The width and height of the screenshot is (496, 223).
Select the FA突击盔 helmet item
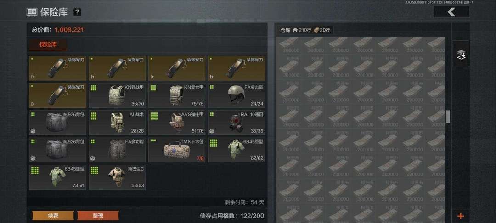click(x=237, y=95)
